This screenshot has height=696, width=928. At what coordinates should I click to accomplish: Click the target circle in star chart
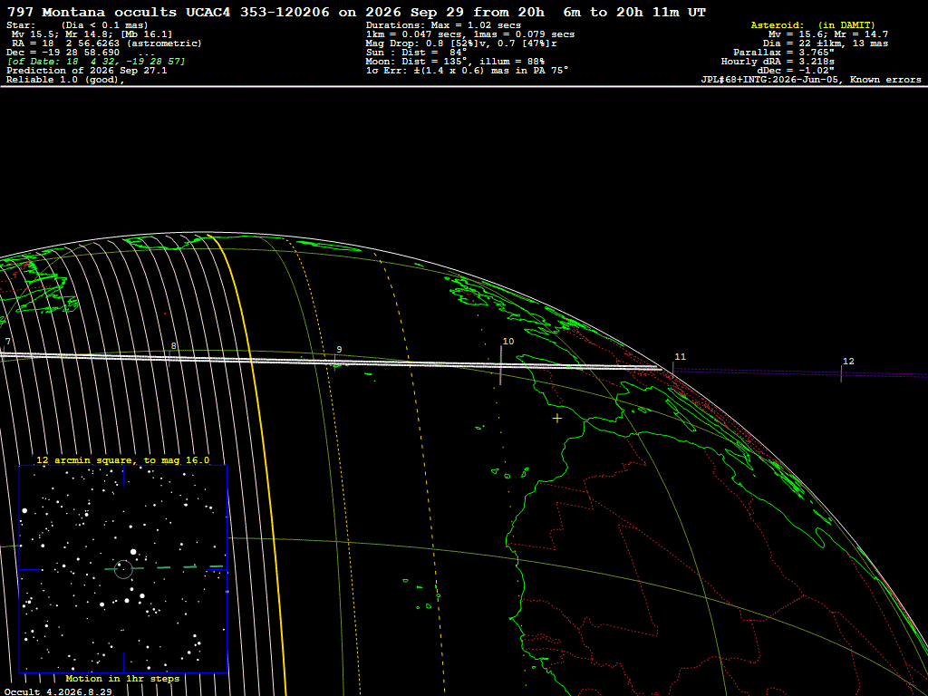pos(123,569)
